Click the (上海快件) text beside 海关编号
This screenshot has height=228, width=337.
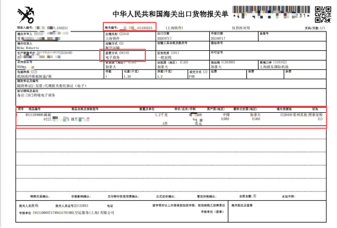click(x=175, y=28)
